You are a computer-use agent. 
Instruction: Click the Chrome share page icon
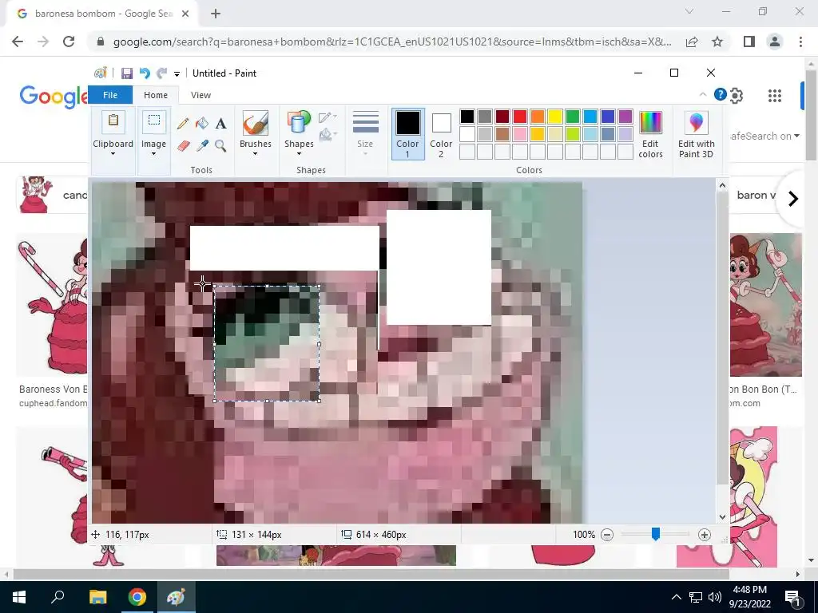[x=692, y=42]
